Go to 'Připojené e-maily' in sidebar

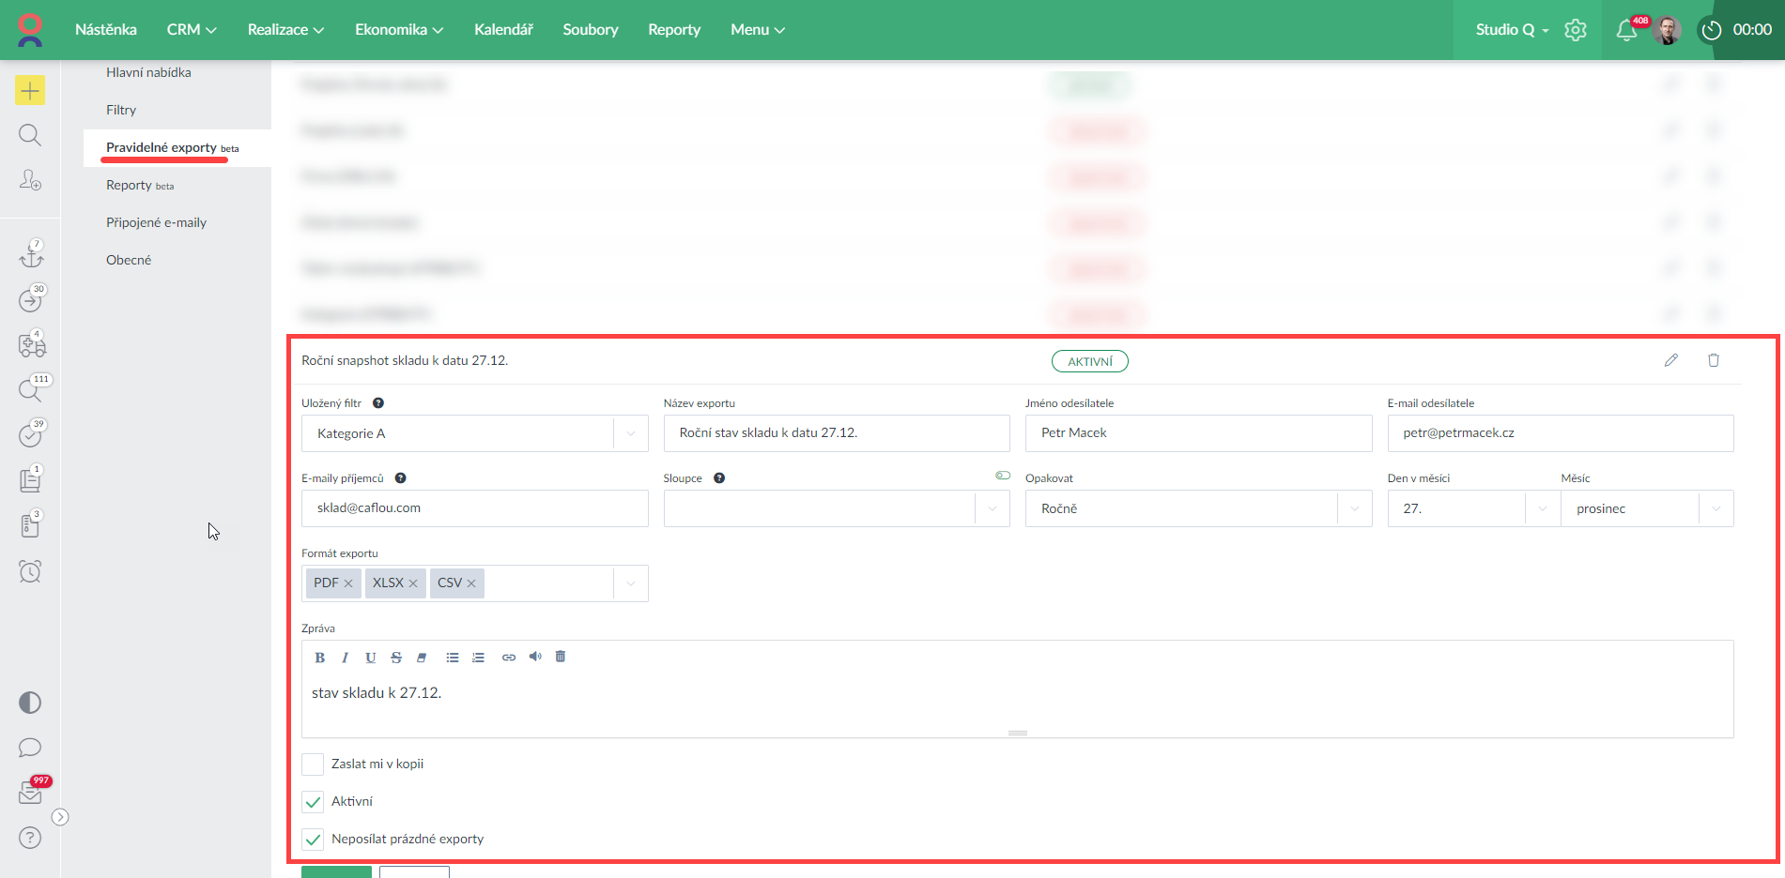tap(156, 222)
